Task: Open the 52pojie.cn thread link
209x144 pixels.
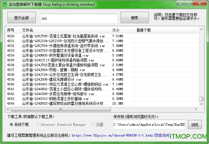Action: click(x=112, y=136)
